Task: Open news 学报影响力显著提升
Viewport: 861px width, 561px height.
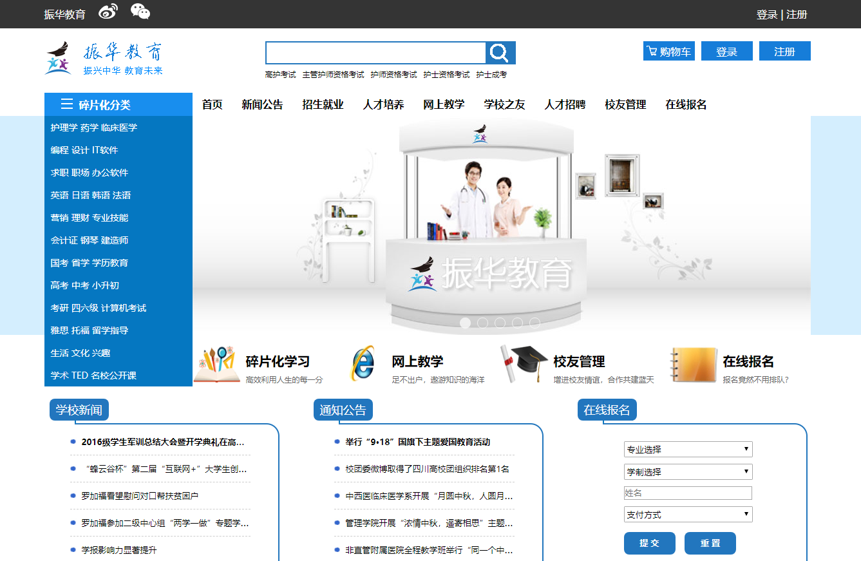Action: pos(118,550)
